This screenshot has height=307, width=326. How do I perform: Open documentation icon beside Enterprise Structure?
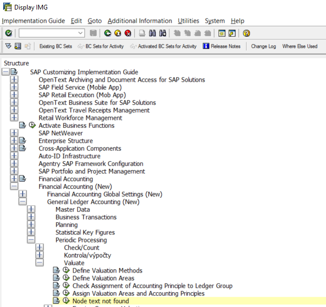tap(22, 141)
